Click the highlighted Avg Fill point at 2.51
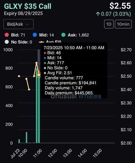 39,75
